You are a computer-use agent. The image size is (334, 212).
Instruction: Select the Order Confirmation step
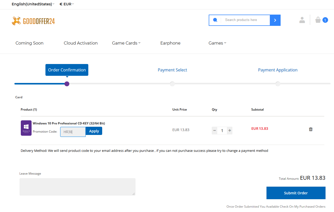click(x=67, y=70)
